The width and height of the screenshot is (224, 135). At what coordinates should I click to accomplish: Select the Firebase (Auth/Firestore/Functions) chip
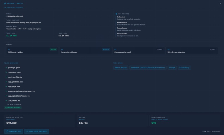point(148,68)
